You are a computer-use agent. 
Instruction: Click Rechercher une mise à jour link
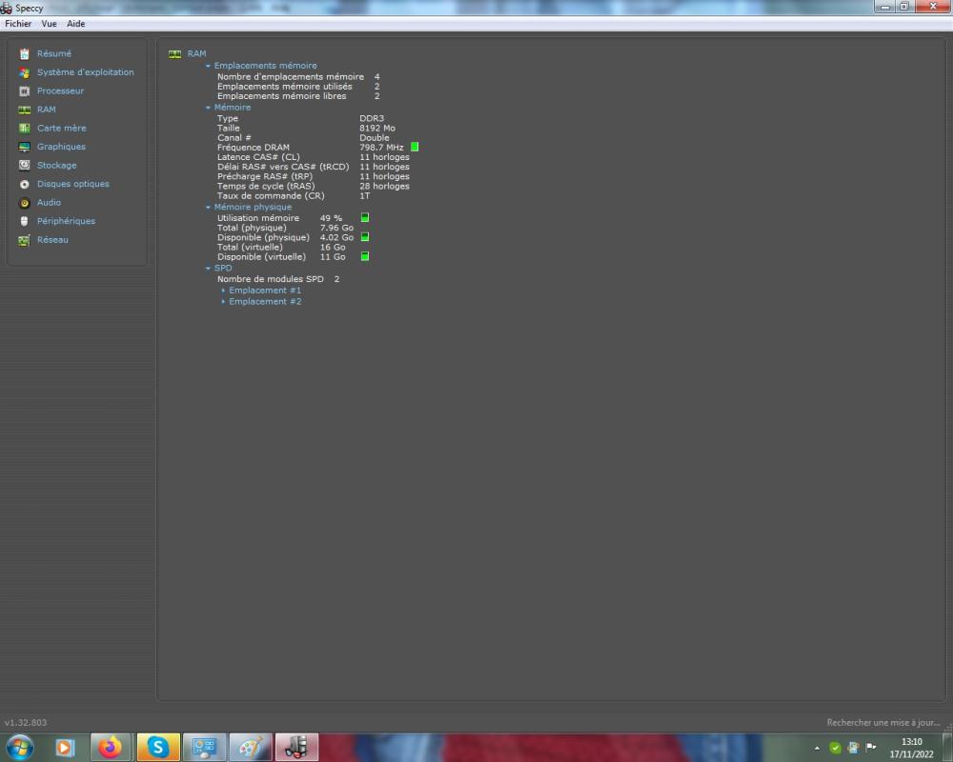tap(883, 723)
